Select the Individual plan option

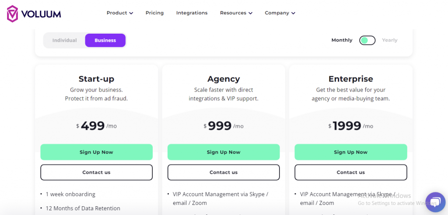point(65,40)
